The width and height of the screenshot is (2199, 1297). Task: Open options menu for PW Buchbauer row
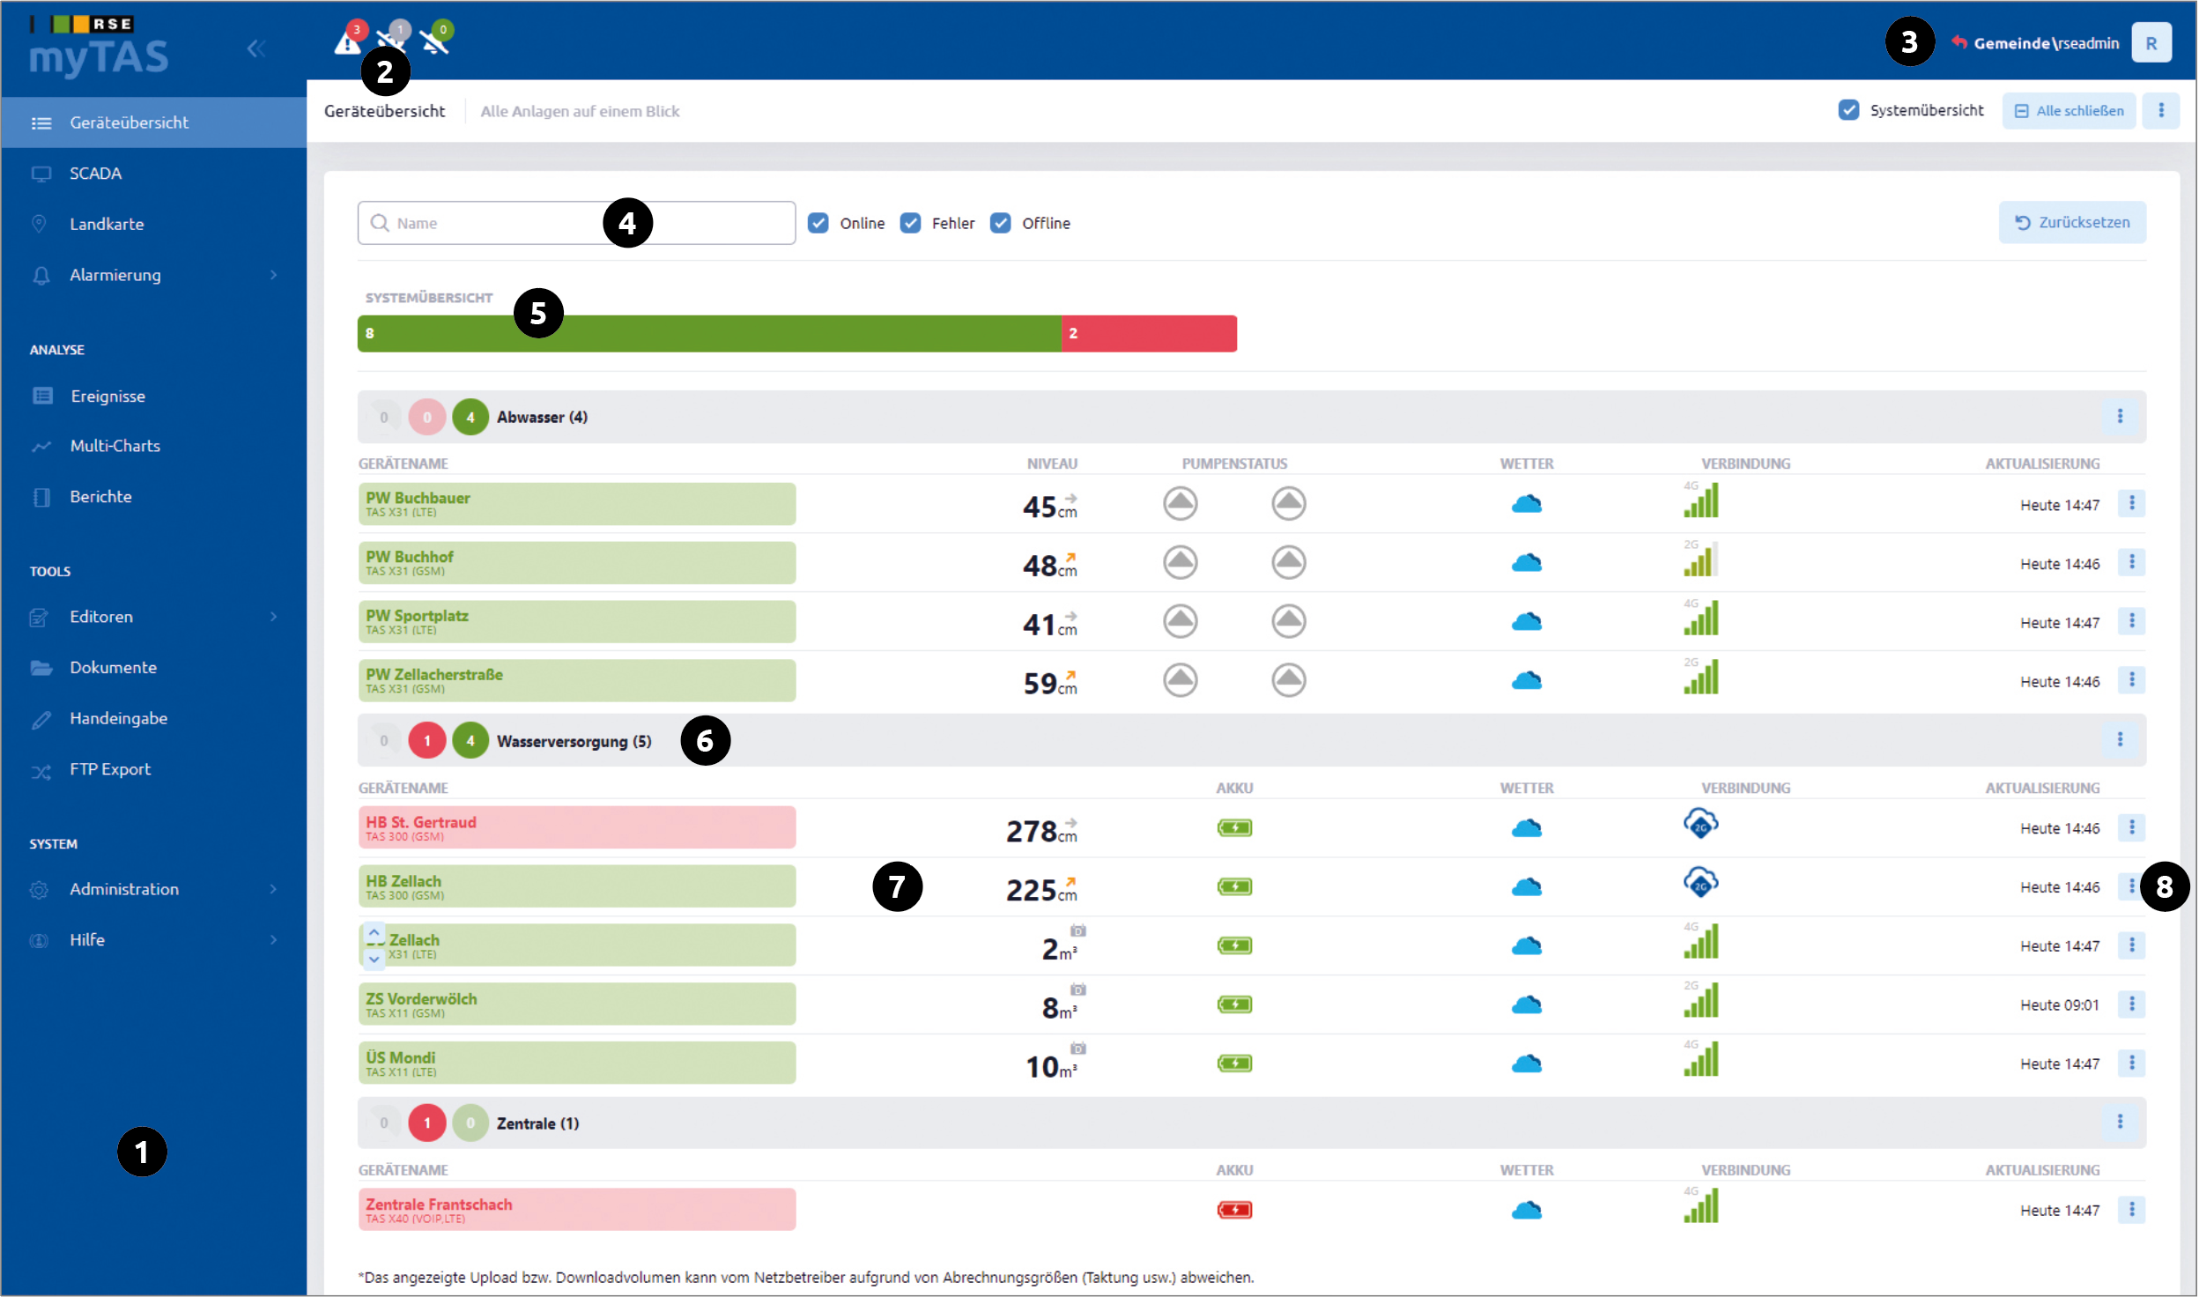(2132, 503)
